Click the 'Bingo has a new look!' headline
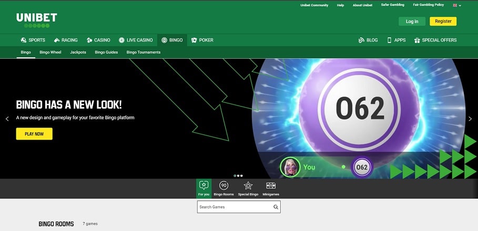 [69, 104]
